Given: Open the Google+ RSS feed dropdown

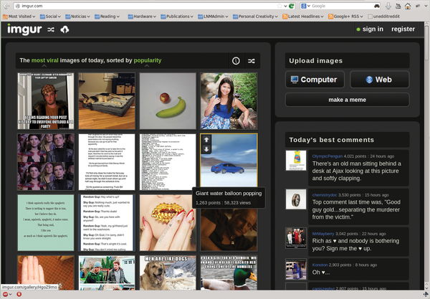Looking at the screenshot, I should click(345, 16).
